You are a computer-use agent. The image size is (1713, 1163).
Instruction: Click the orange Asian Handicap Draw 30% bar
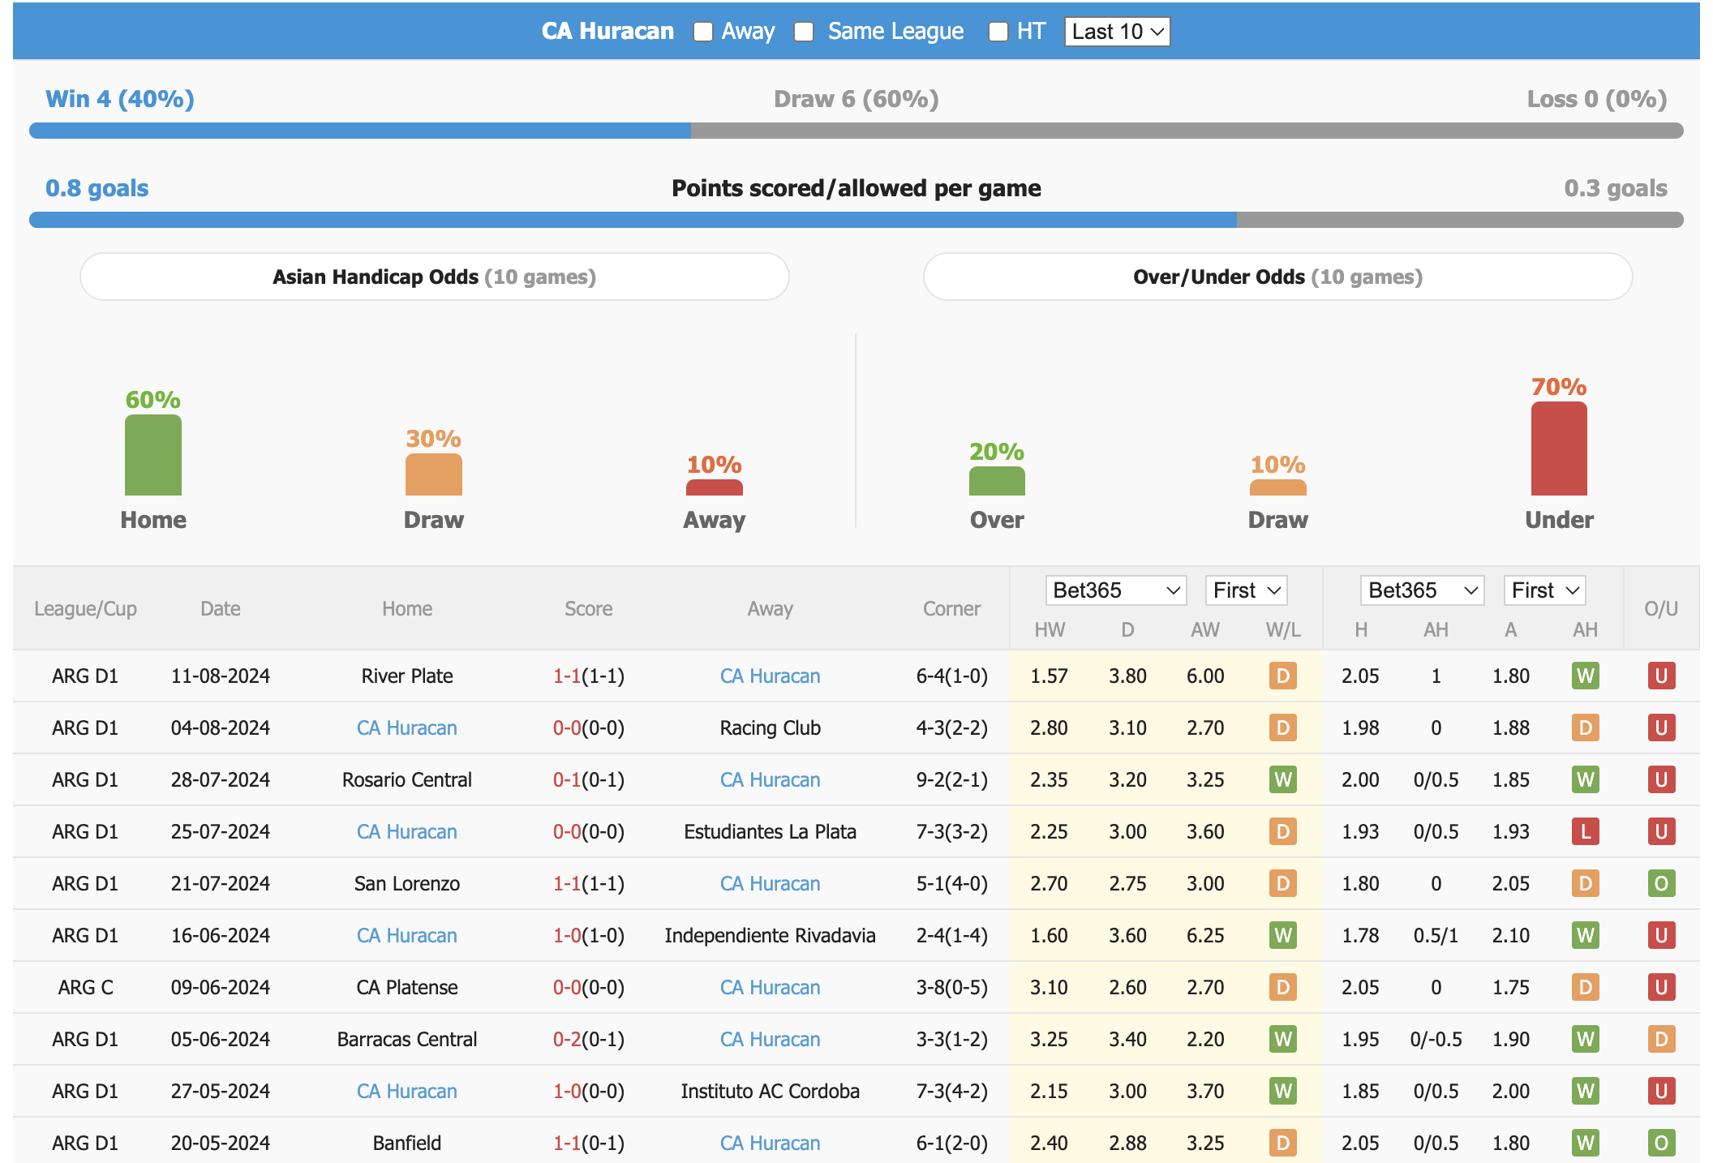434,474
